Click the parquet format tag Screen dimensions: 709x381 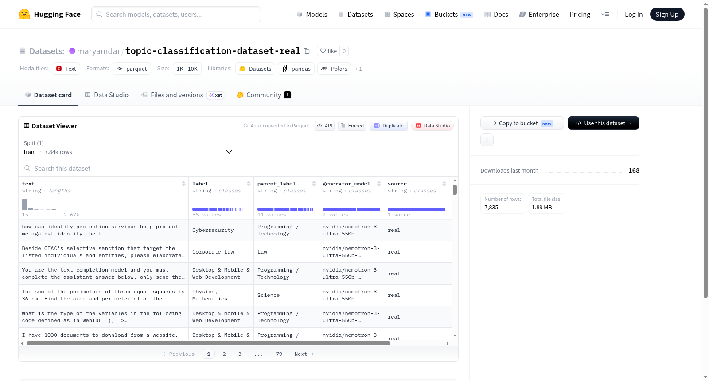(x=132, y=69)
